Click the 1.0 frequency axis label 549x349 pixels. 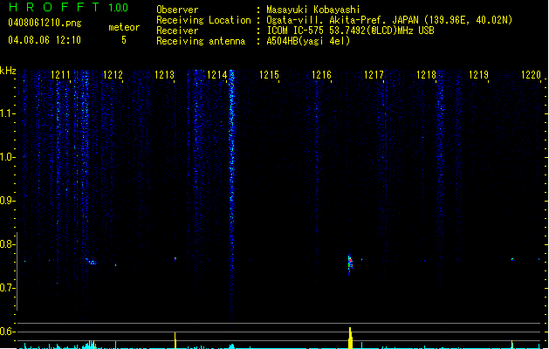(x=7, y=157)
